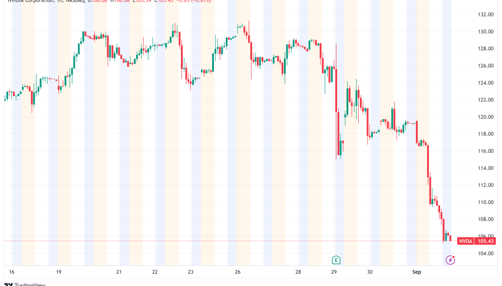Click the 105.43 current price label
The image size is (502, 286).
[486, 241]
